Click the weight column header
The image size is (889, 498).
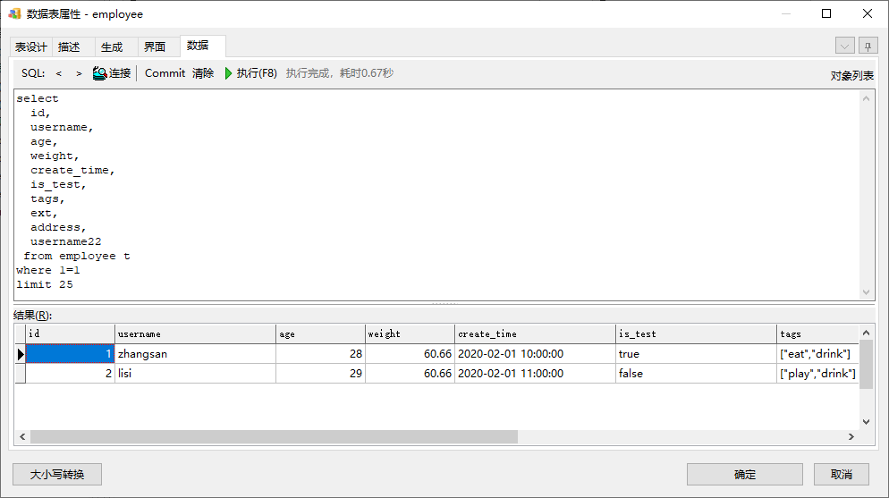[410, 333]
